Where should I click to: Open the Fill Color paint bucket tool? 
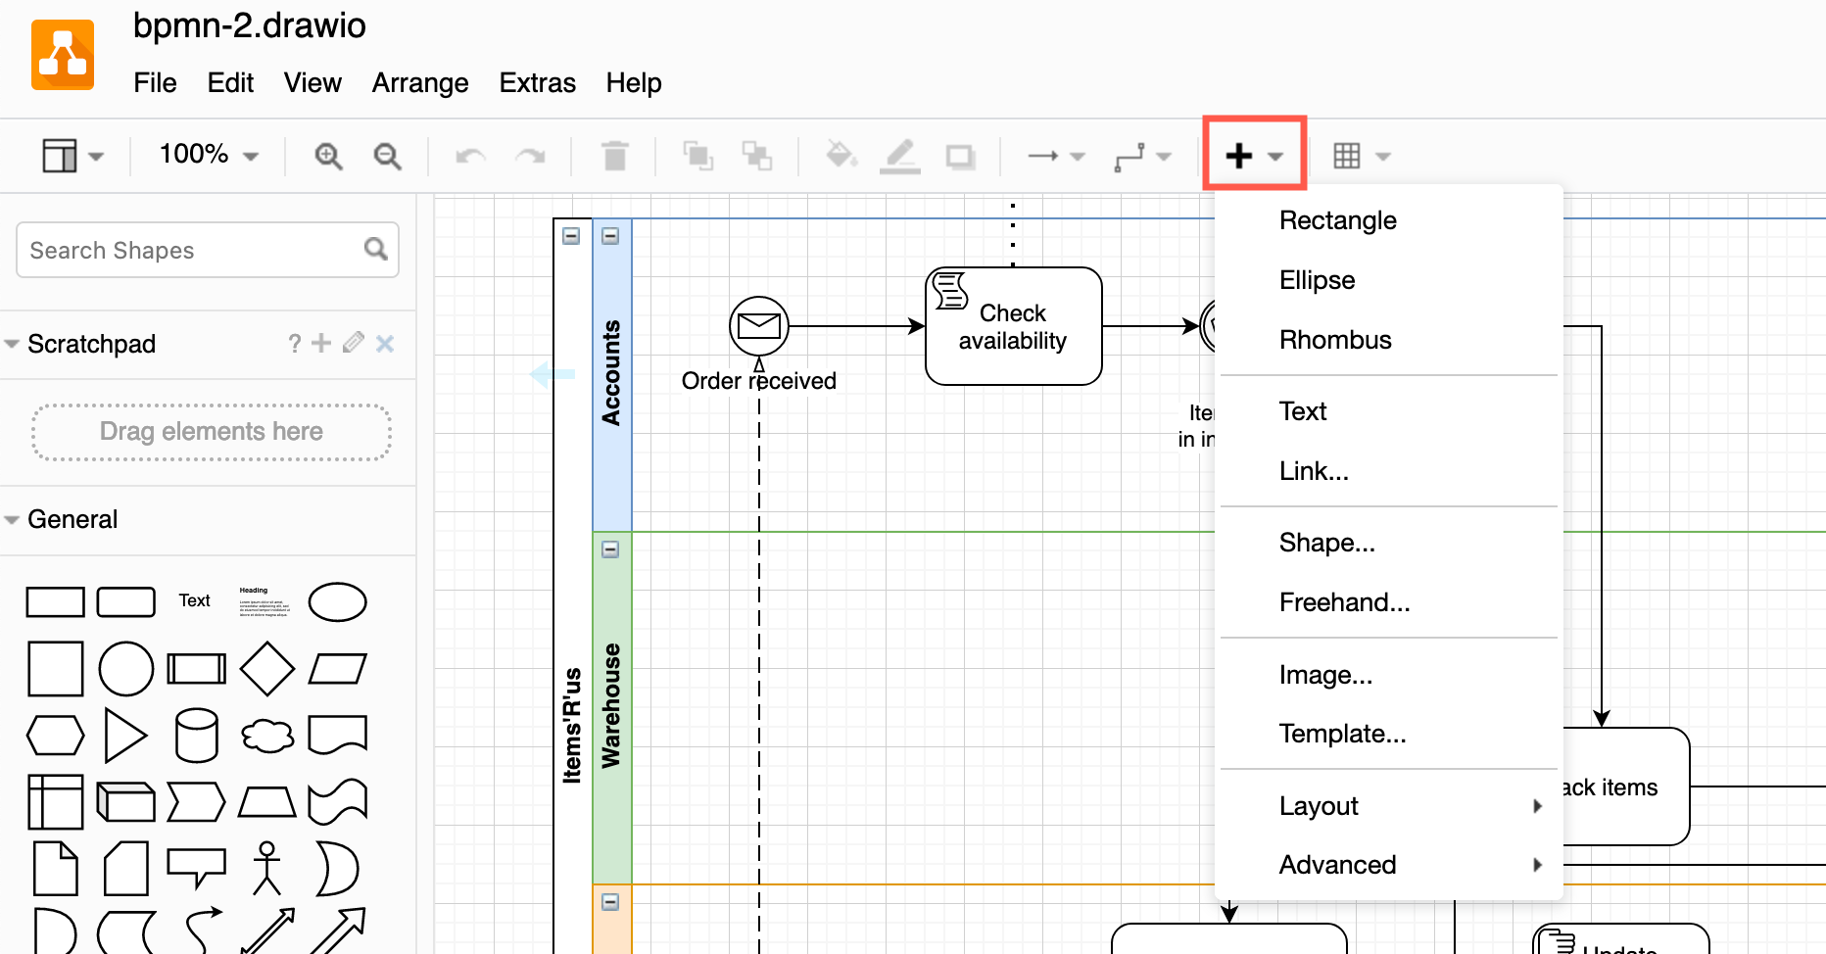point(841,155)
